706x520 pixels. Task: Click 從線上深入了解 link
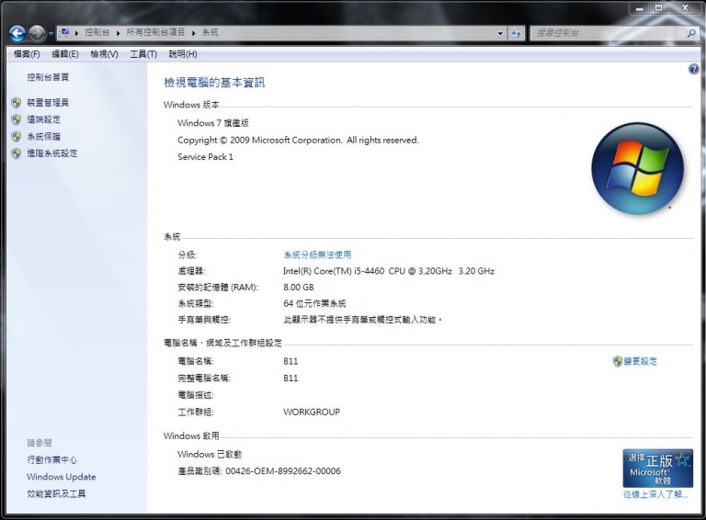point(655,494)
